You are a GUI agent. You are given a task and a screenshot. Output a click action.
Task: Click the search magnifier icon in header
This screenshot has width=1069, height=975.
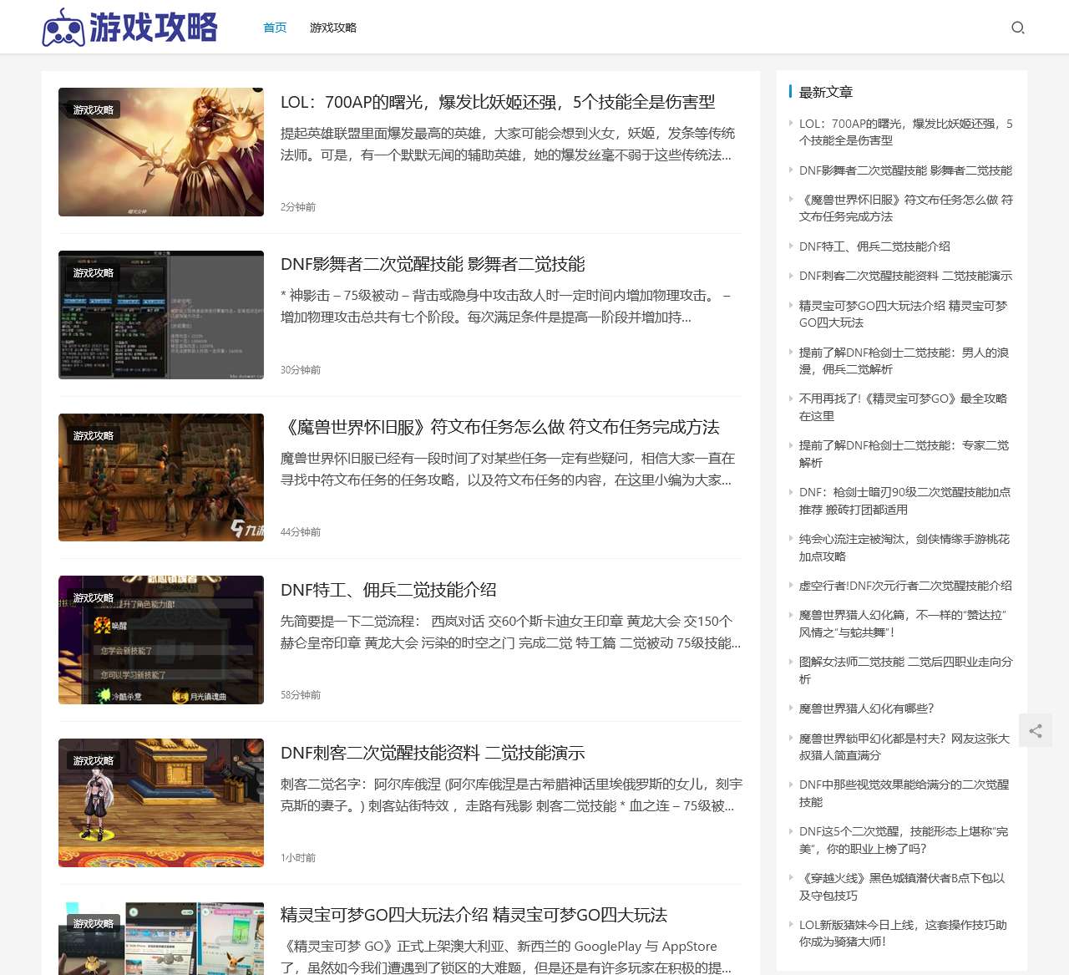pos(1017,28)
